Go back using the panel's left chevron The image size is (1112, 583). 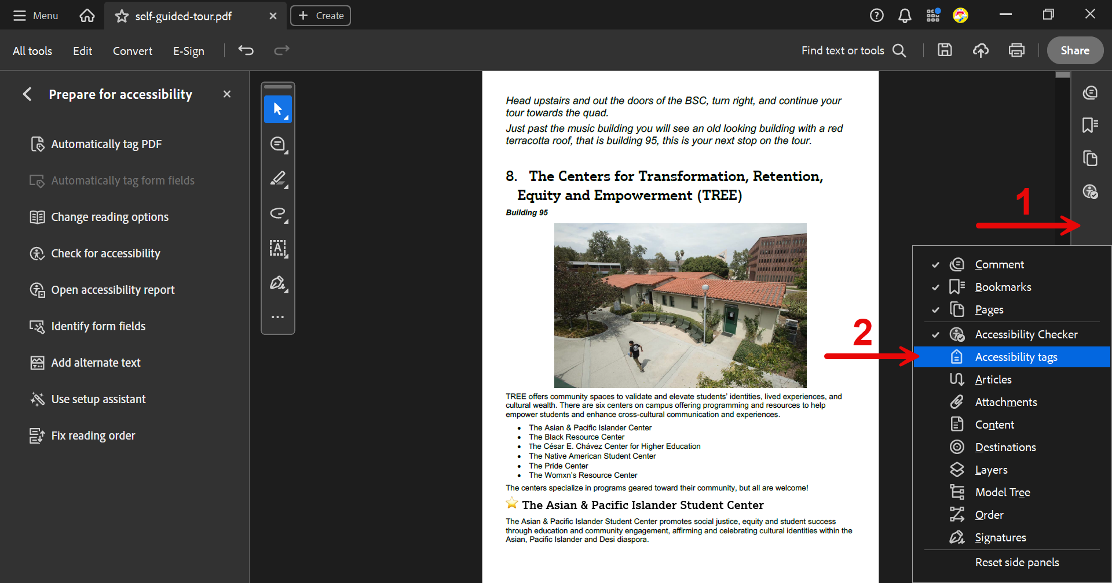click(27, 94)
